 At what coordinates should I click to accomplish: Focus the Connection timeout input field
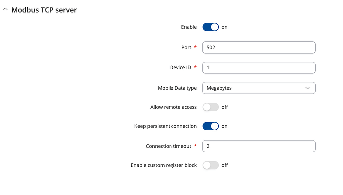[259, 146]
